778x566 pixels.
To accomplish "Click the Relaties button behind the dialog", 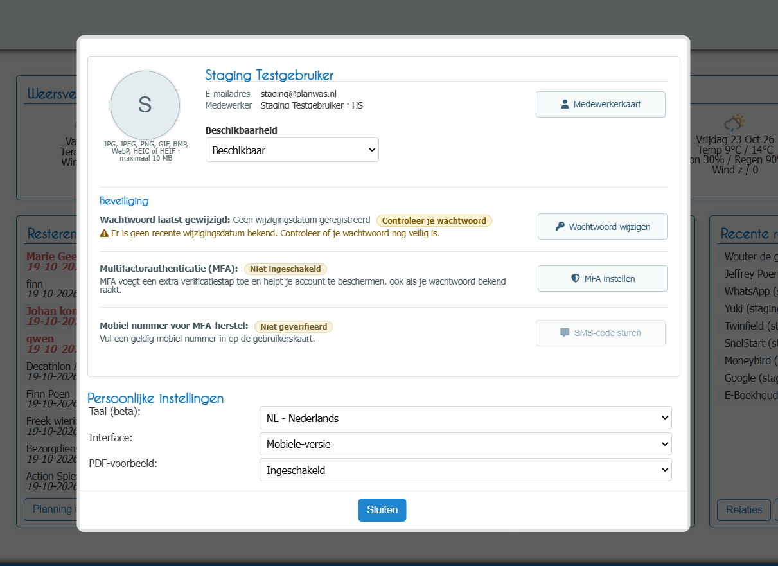I will point(744,509).
